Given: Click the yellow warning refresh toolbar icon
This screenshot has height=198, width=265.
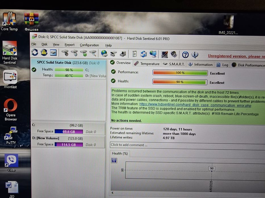Looking at the screenshot, I should pyautogui.click(x=44, y=53).
